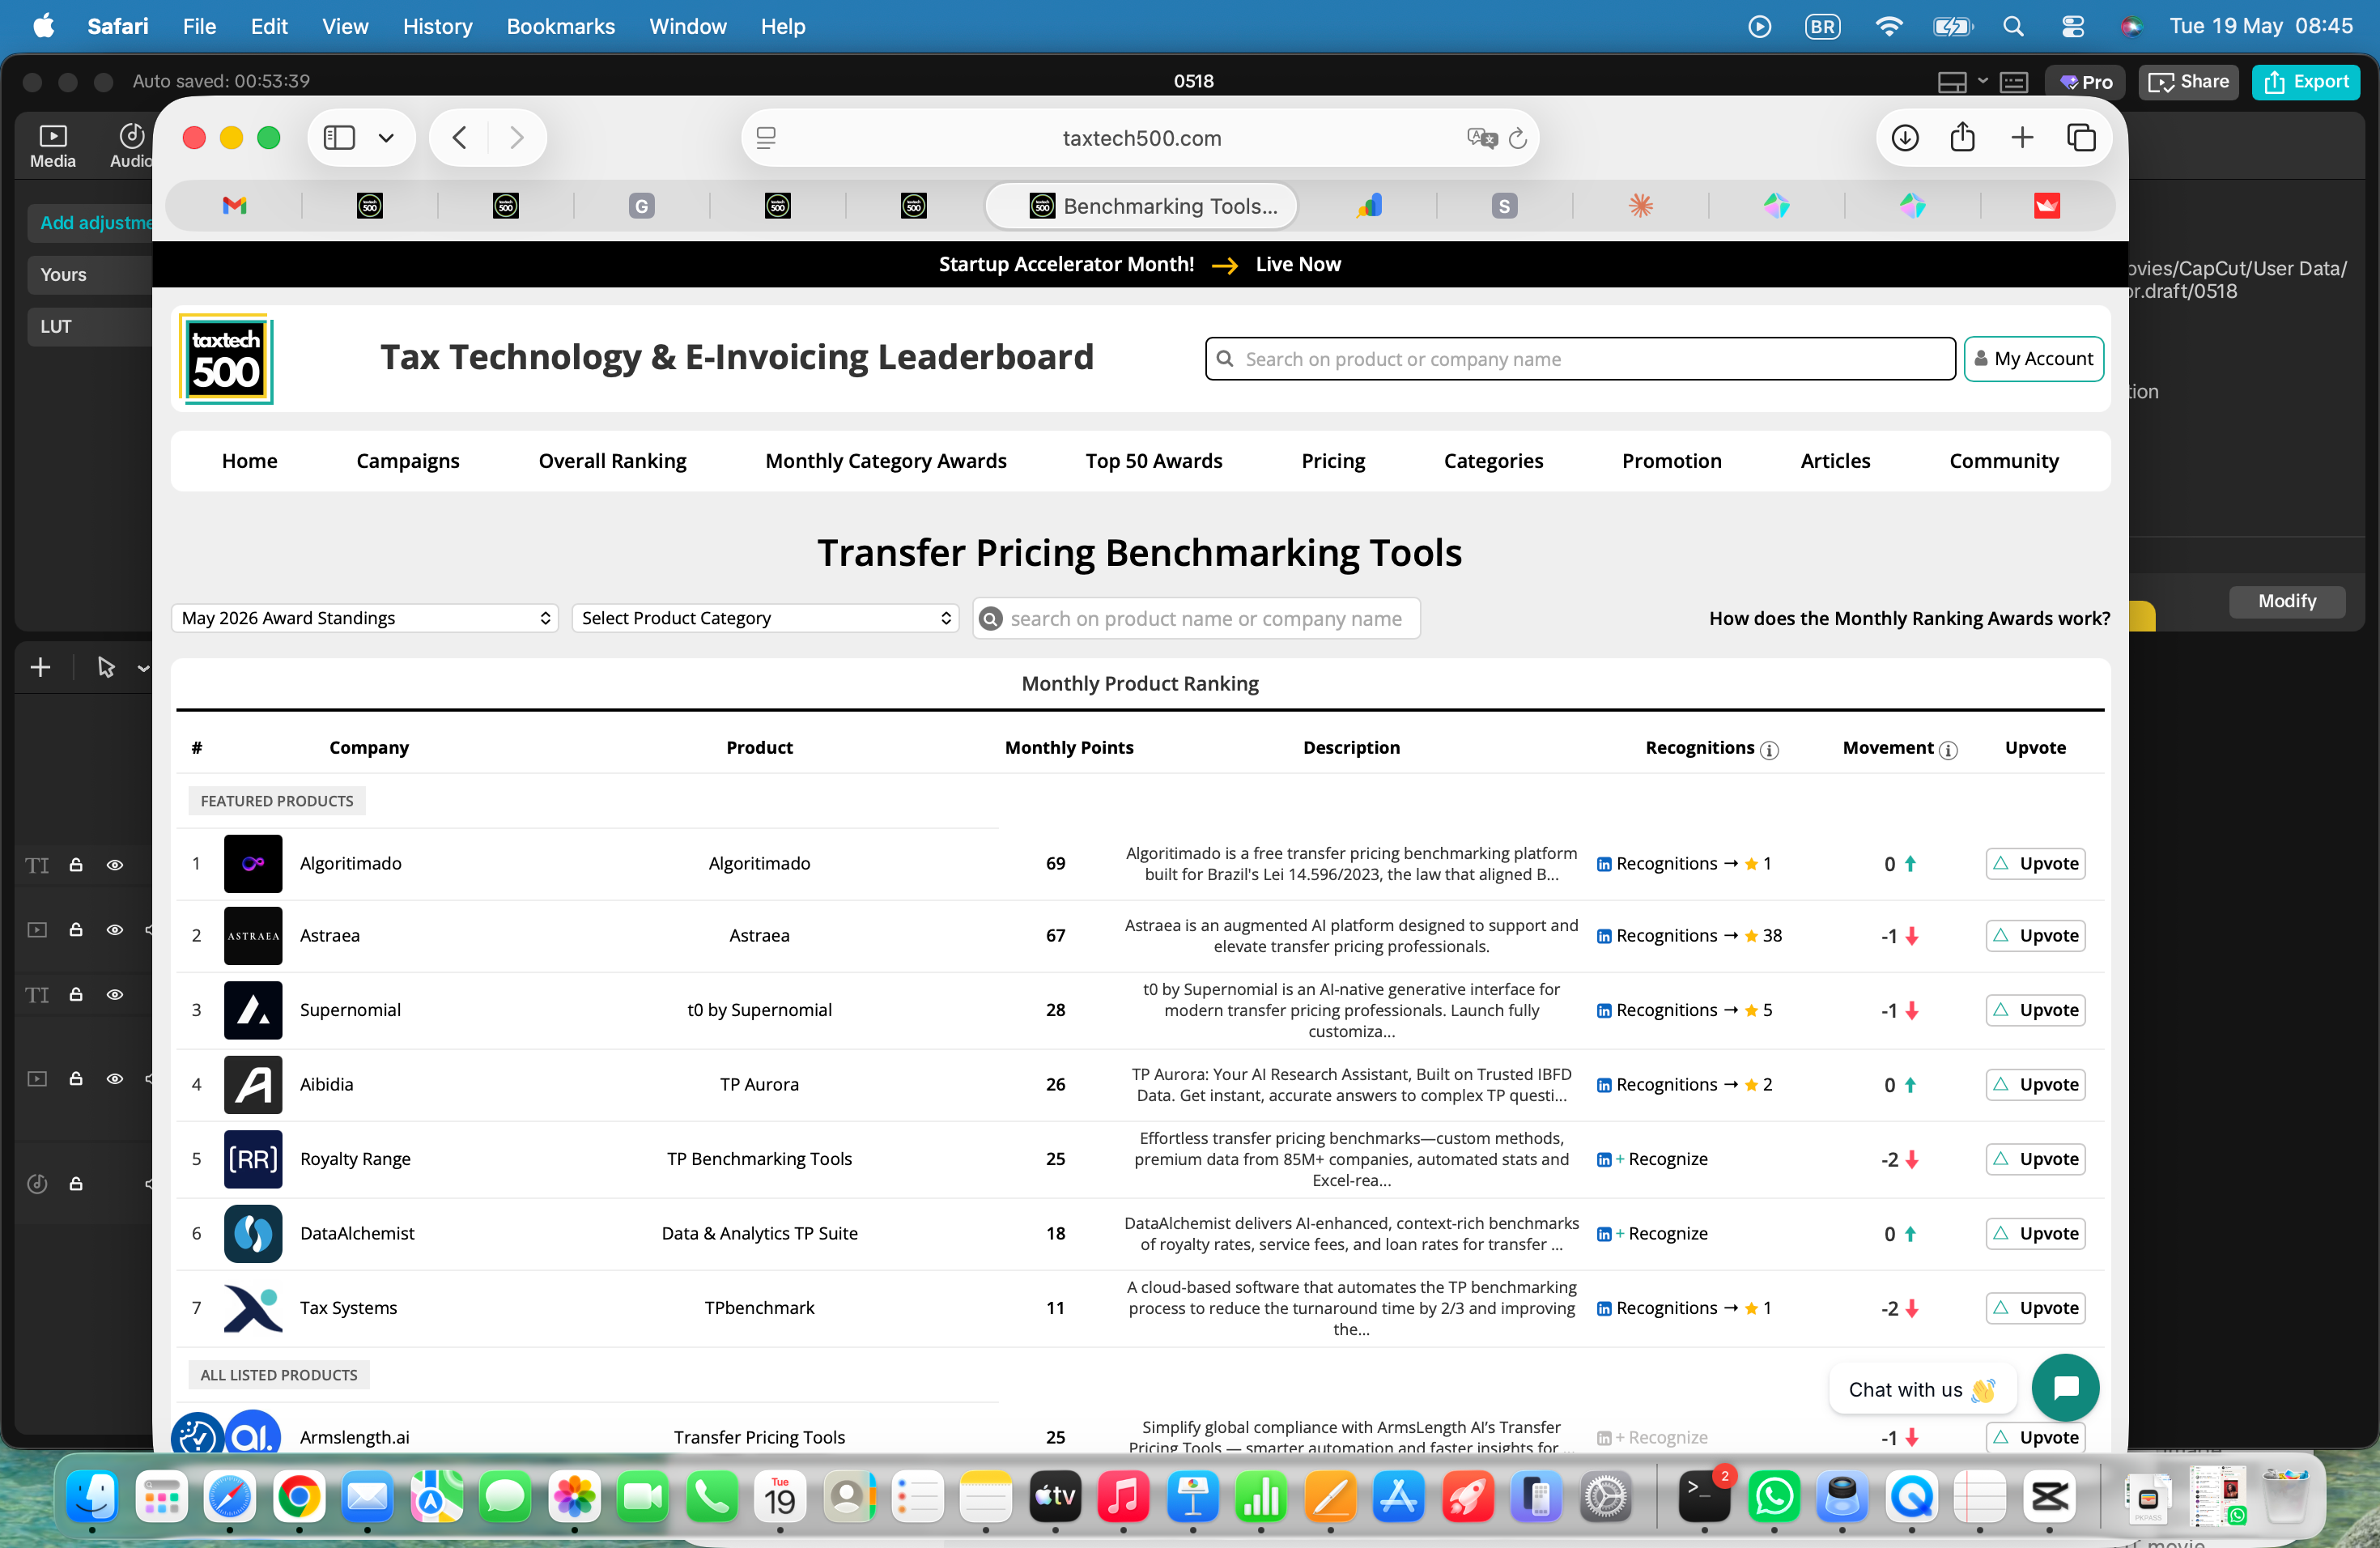The image size is (2380, 1548).
Task: Click Recognize link for Royalty Range
Action: pyautogui.click(x=1652, y=1159)
